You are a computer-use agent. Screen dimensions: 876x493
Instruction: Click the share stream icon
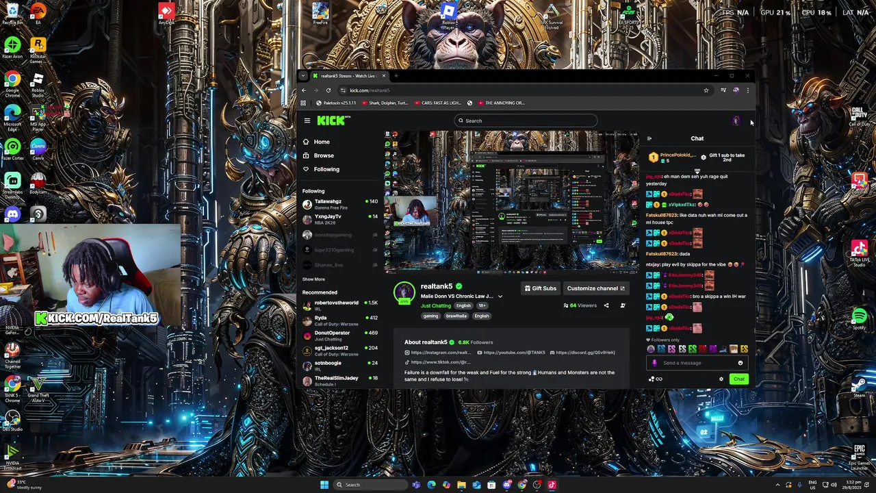606,305
